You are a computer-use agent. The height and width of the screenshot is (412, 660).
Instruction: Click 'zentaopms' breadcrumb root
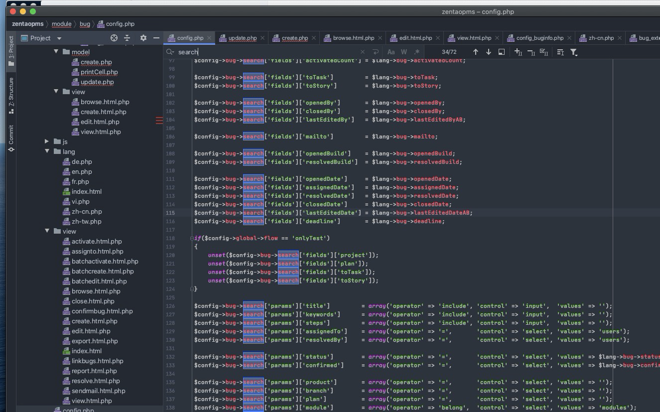28,24
